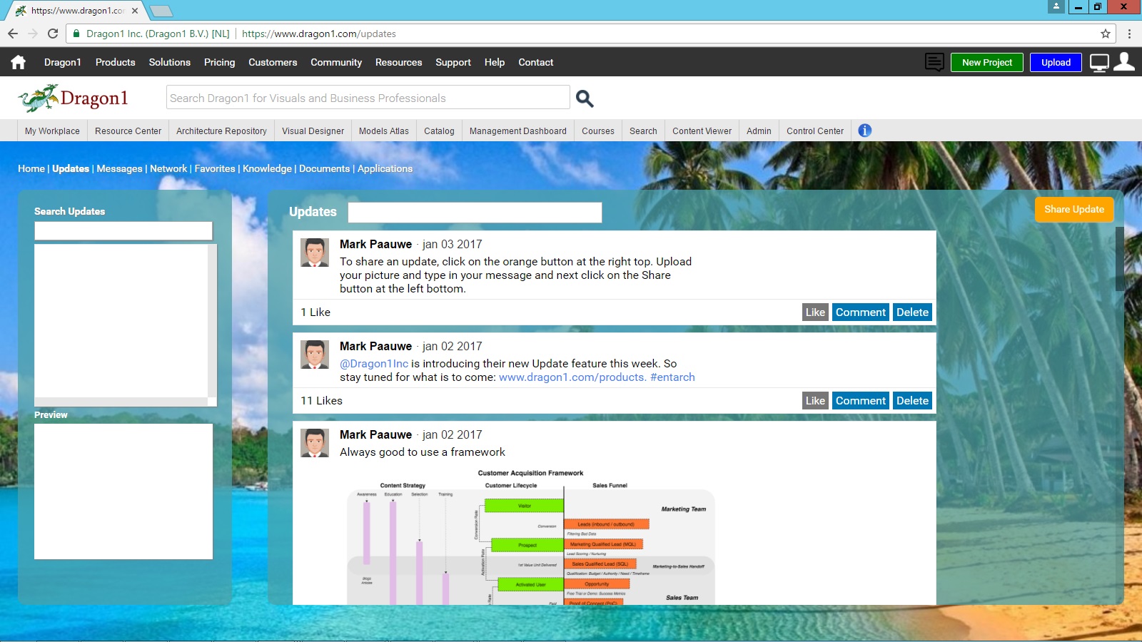Open Management Dashboard tab
The height and width of the screenshot is (642, 1142).
(x=518, y=131)
